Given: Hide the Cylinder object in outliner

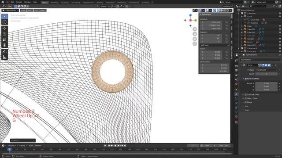Looking at the screenshot, I should click(x=280, y=39).
